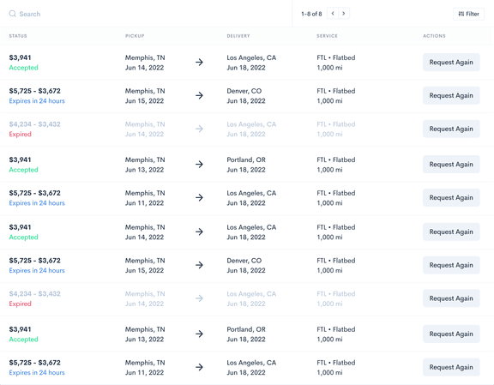Sort by the DELIVERY column header
The width and height of the screenshot is (494, 385).
point(238,36)
